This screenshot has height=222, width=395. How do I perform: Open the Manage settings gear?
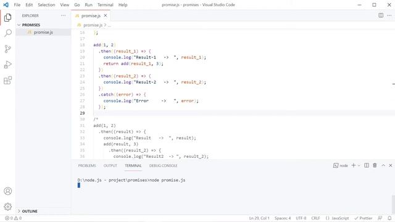(8, 207)
